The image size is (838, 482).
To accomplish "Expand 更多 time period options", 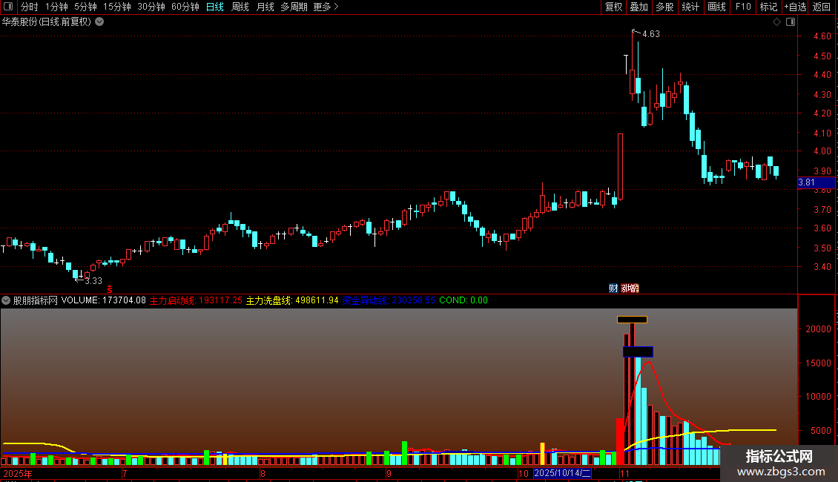I will point(326,7).
